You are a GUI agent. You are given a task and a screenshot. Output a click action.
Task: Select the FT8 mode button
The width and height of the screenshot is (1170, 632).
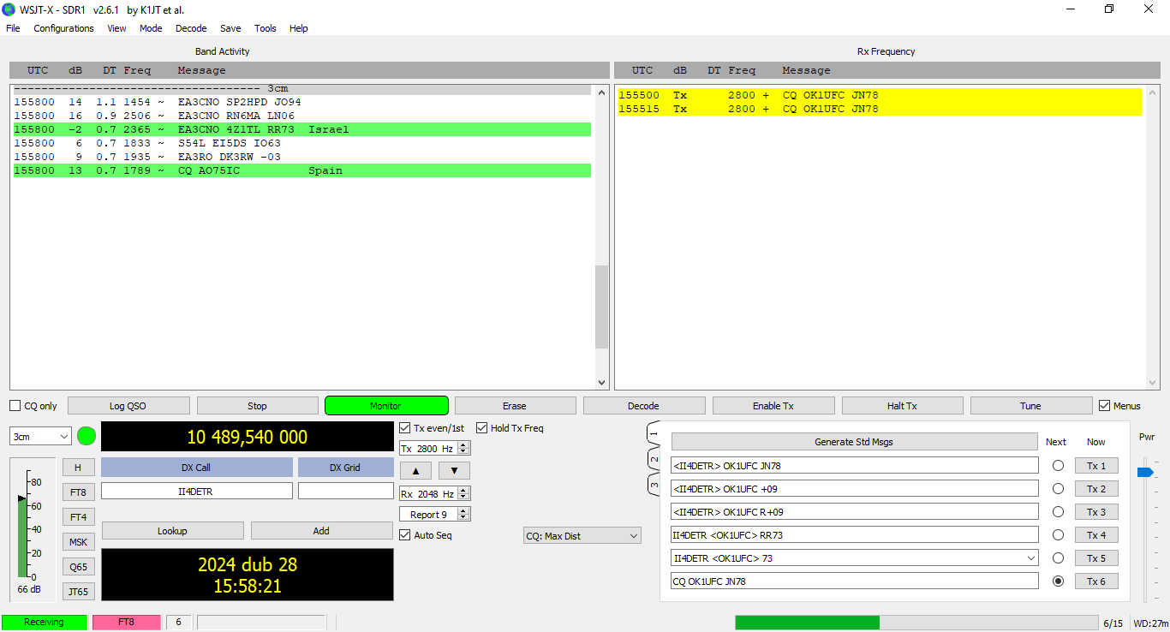(x=78, y=492)
